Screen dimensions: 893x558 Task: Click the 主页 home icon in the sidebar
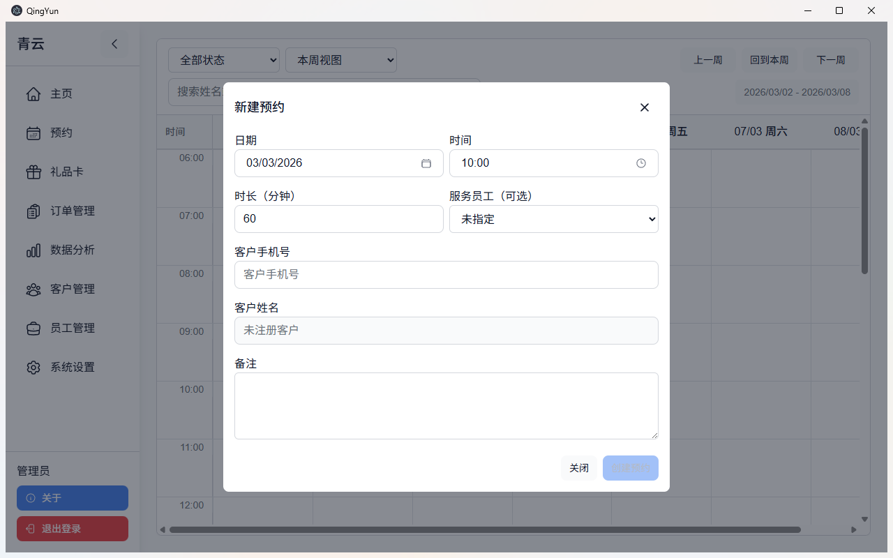pyautogui.click(x=33, y=93)
